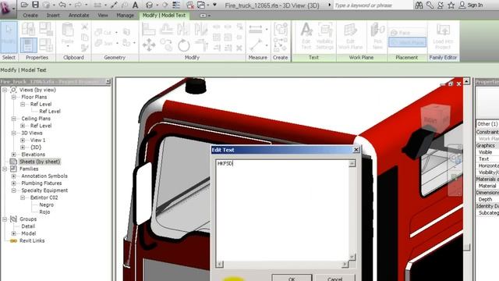499x281 pixels.
Task: Click the Edit Text box containing HKFSD
Action: (282, 210)
